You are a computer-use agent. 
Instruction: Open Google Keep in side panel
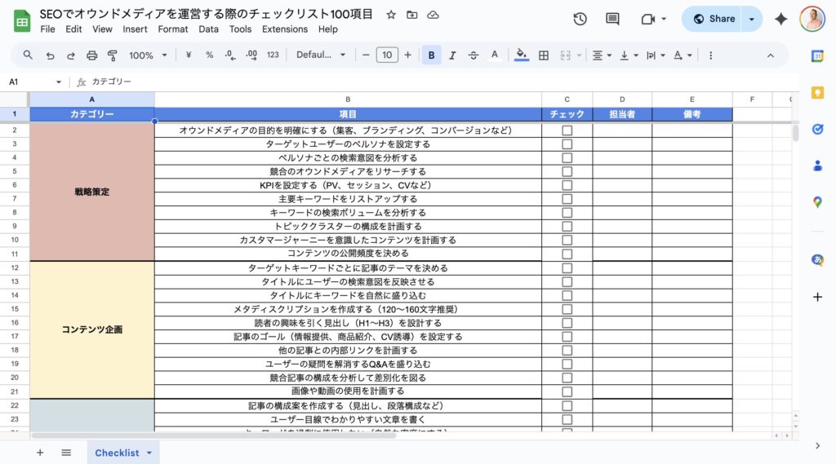(x=817, y=92)
